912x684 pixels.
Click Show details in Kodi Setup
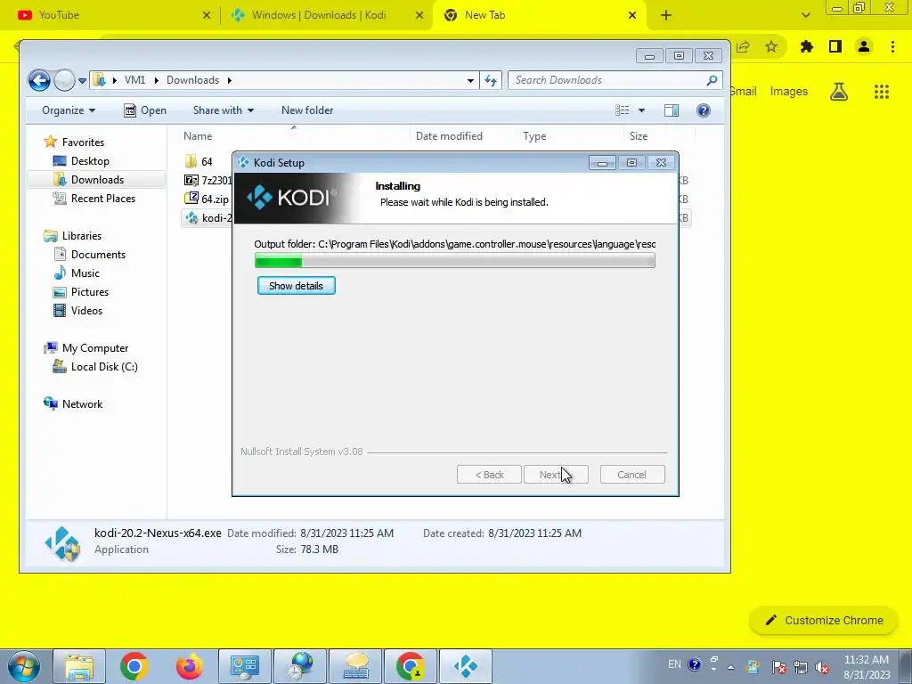[x=296, y=286]
